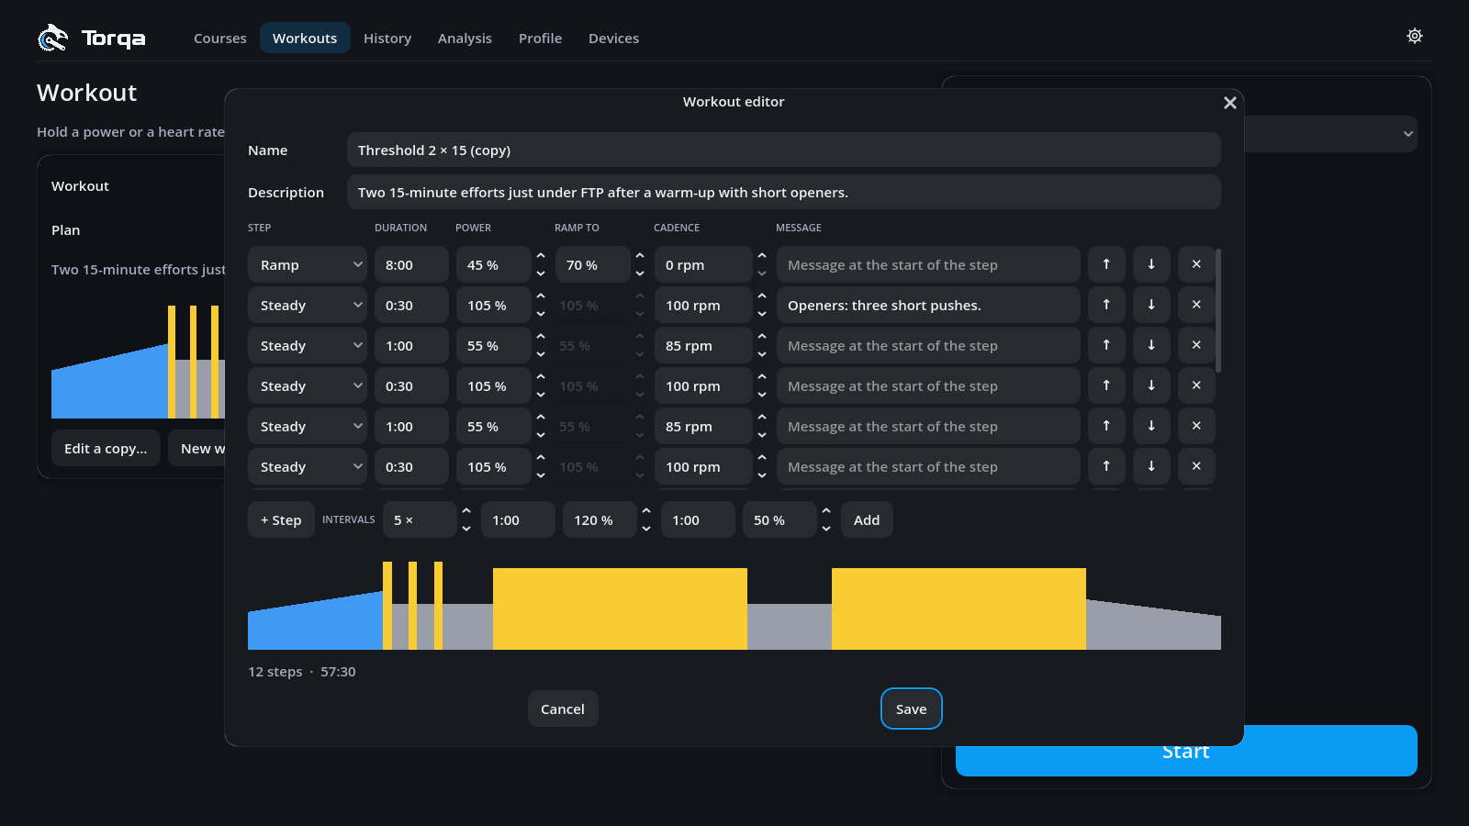Delete the Openers: three short pushes step

pyautogui.click(x=1196, y=305)
